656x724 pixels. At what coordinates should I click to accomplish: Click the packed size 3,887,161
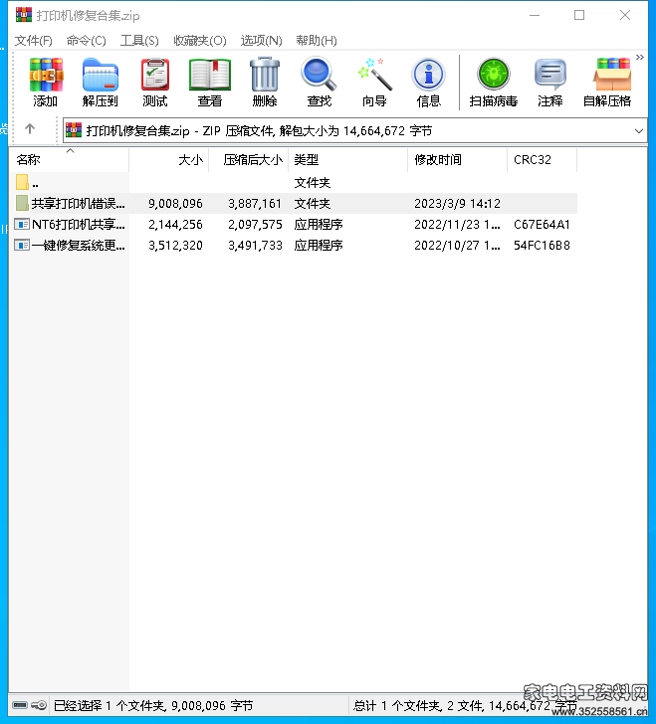pos(255,204)
